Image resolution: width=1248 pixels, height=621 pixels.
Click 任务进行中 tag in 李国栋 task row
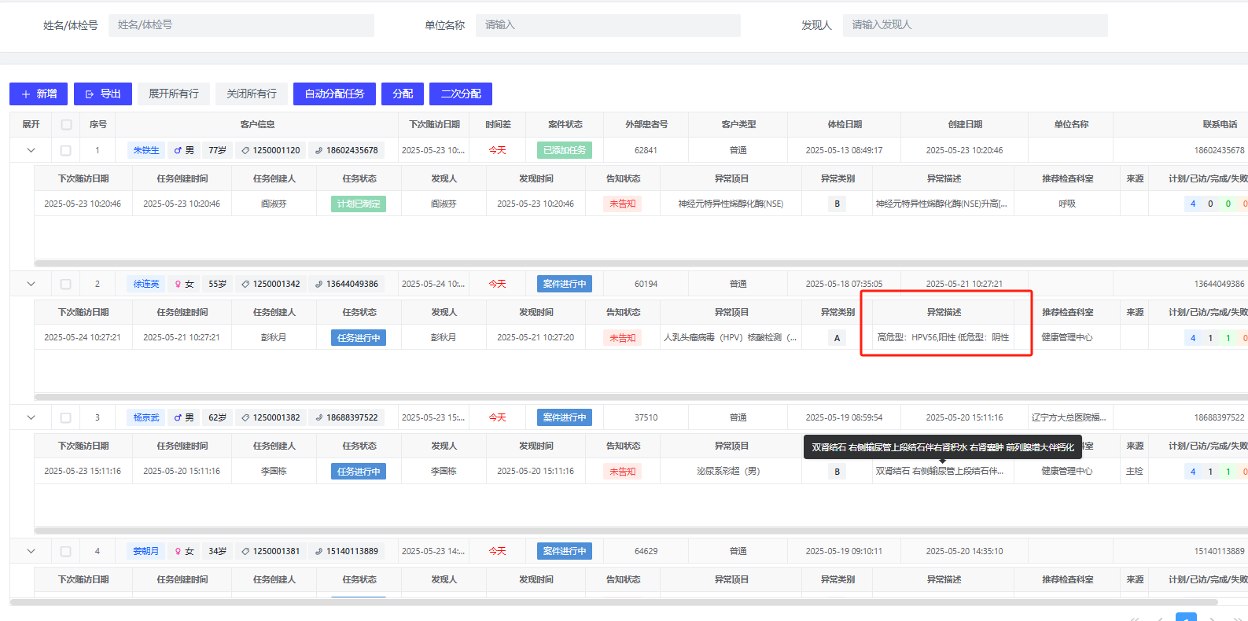(359, 471)
